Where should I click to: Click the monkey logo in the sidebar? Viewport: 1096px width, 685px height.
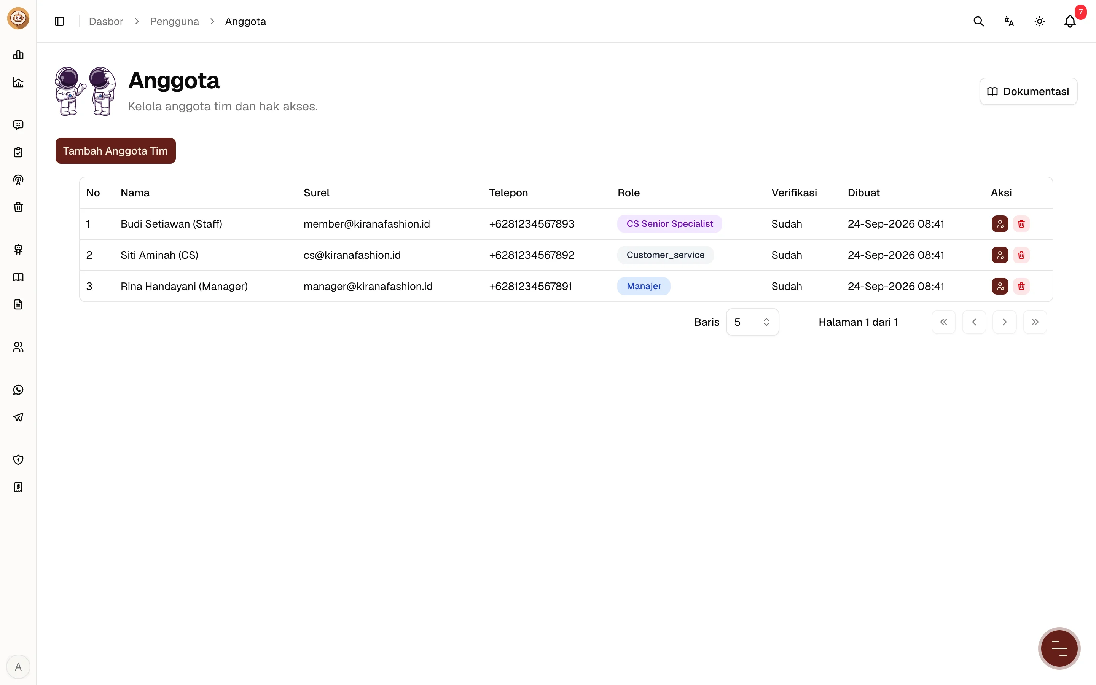18,19
